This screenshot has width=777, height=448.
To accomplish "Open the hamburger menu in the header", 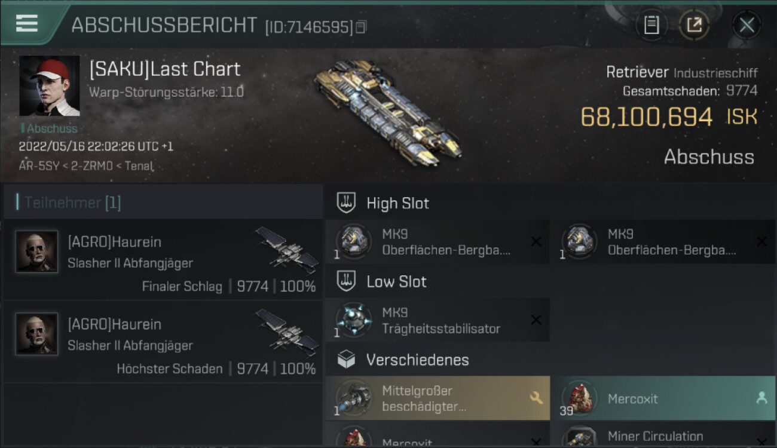I will (27, 23).
